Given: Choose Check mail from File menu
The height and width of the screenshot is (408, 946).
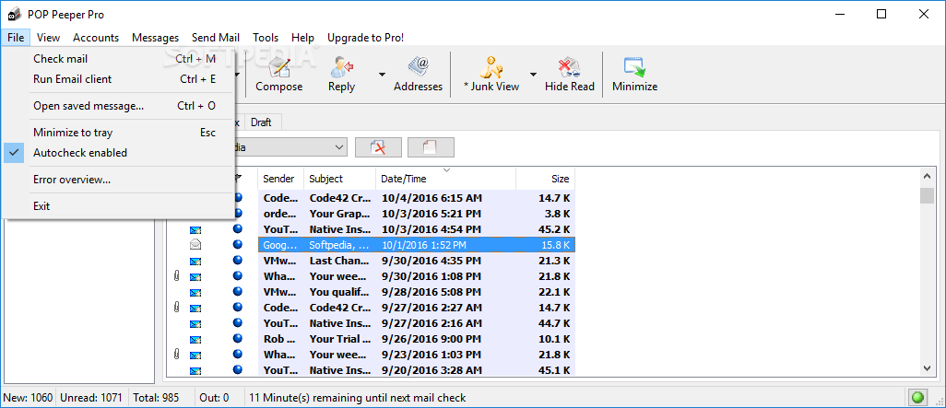Looking at the screenshot, I should point(118,59).
